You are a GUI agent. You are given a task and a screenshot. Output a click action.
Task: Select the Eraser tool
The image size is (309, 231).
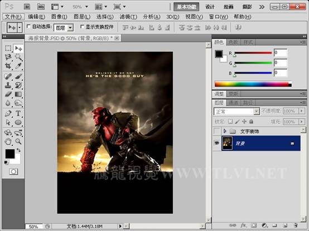click(x=8, y=94)
